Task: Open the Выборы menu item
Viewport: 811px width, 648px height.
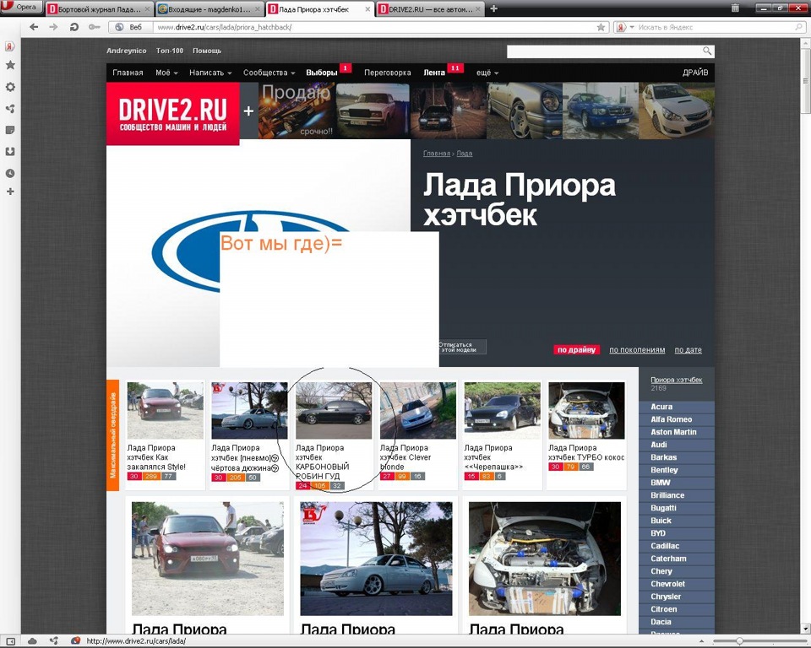Action: click(322, 73)
